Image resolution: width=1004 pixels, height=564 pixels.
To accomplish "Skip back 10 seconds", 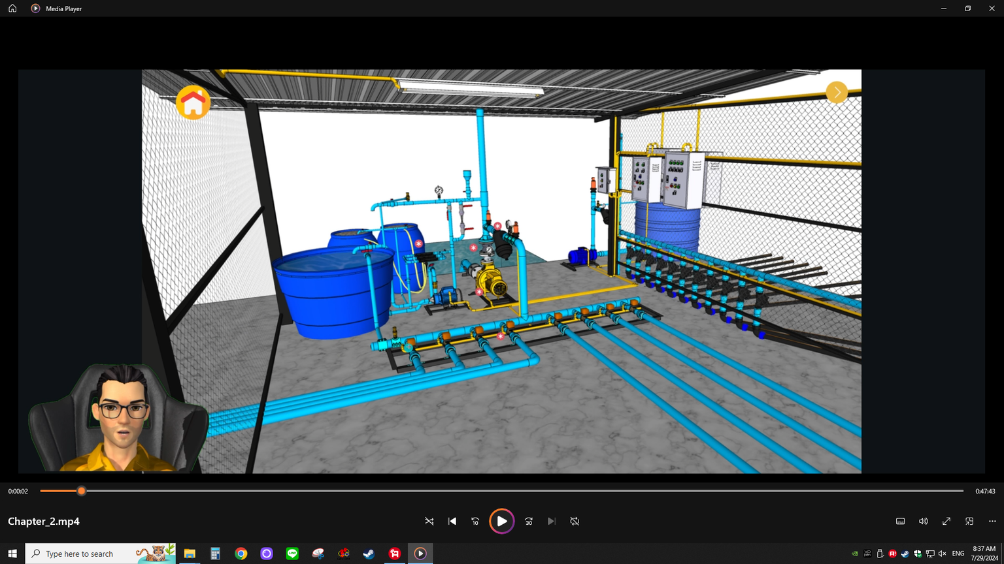I will point(475,521).
